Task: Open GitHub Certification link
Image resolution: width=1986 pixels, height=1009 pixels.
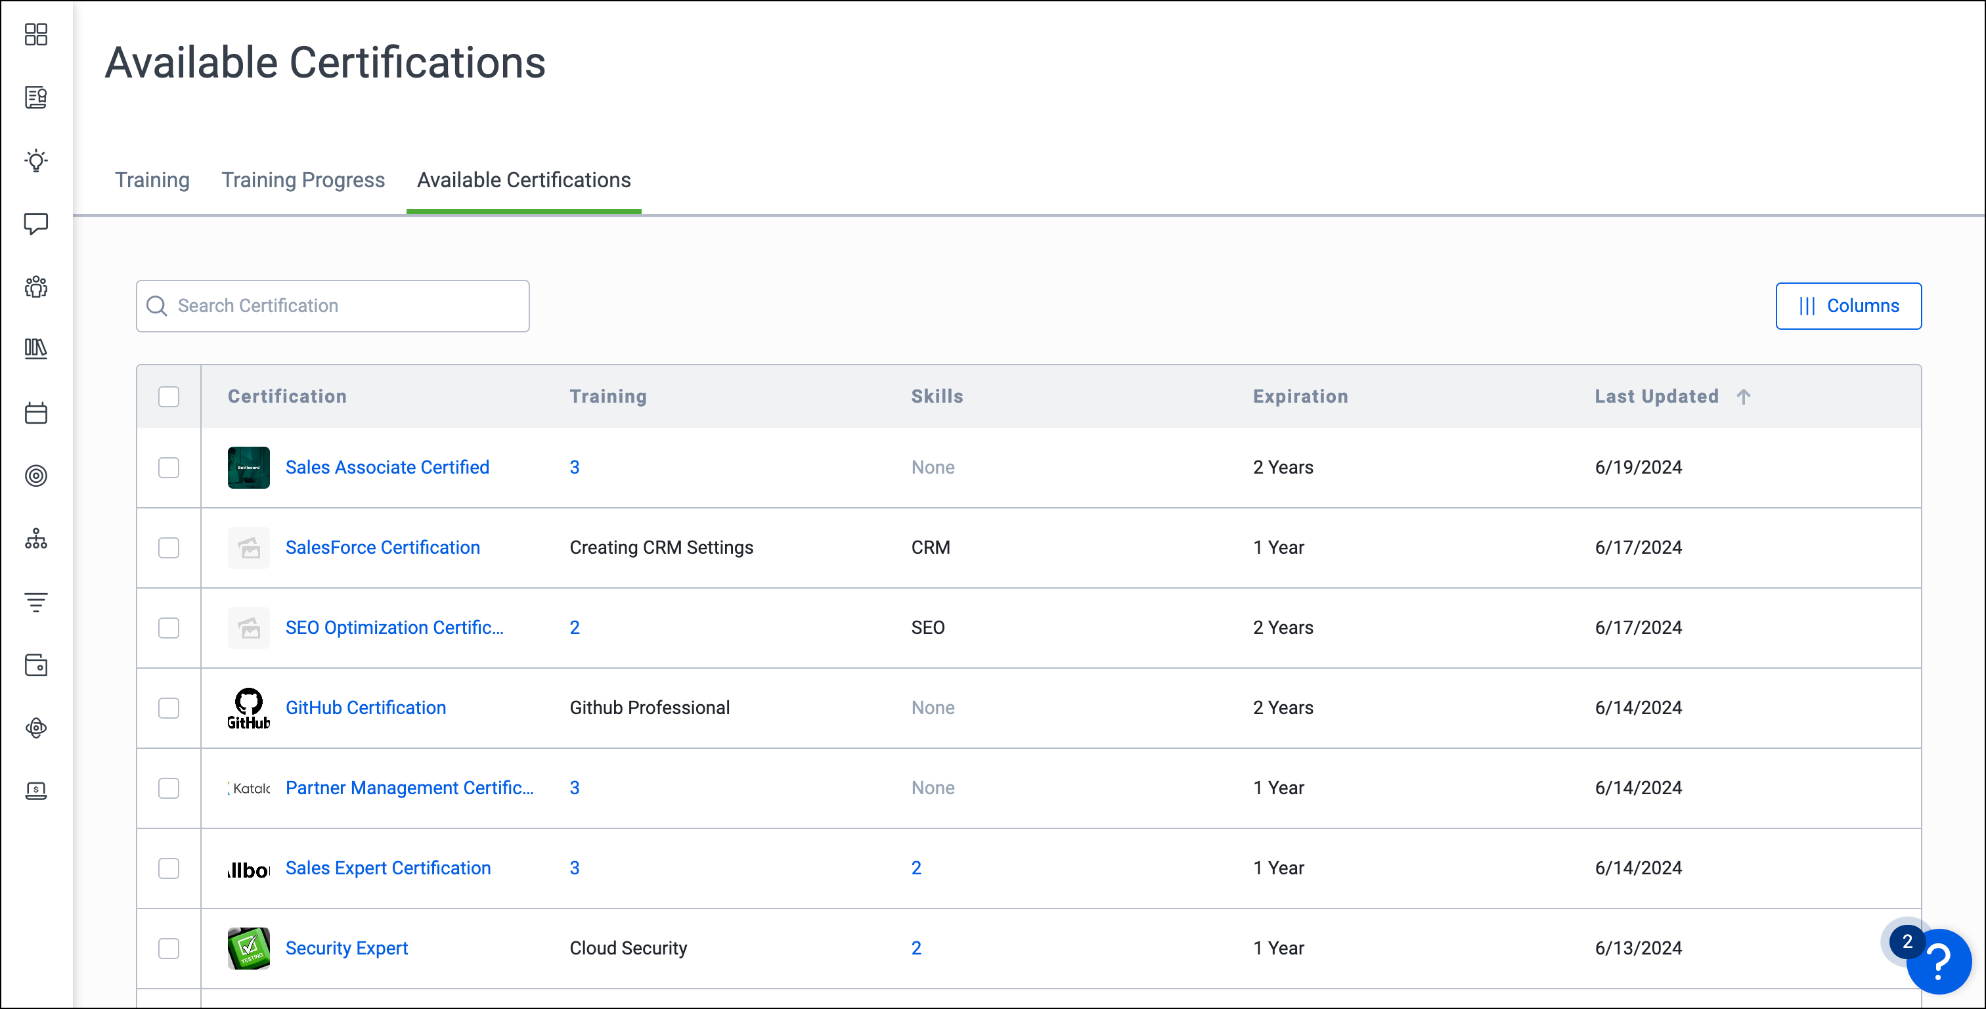Action: 365,708
